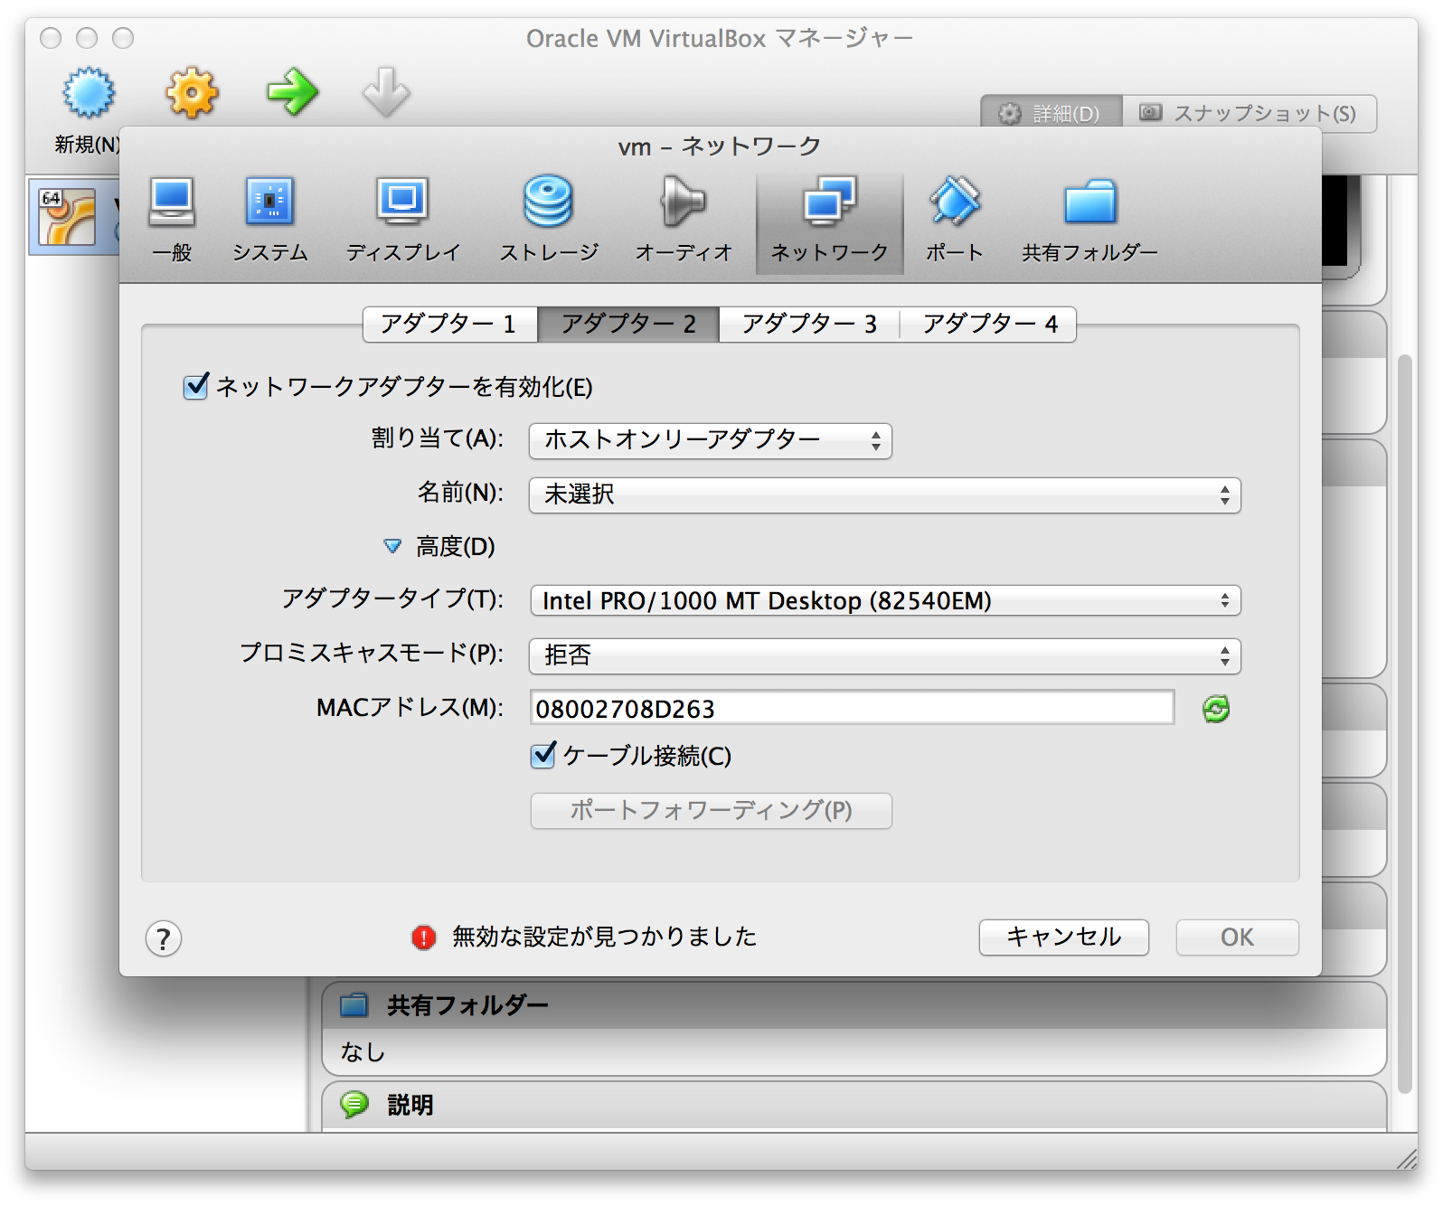Open the オーディオ settings section
Viewport: 1443px width, 1206px height.
pyautogui.click(x=683, y=221)
